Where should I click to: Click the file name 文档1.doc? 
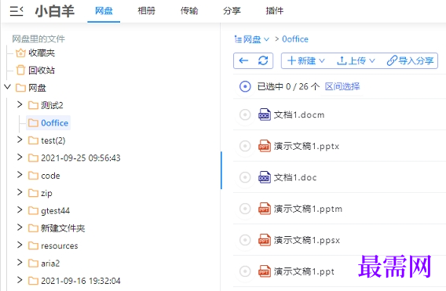(295, 177)
